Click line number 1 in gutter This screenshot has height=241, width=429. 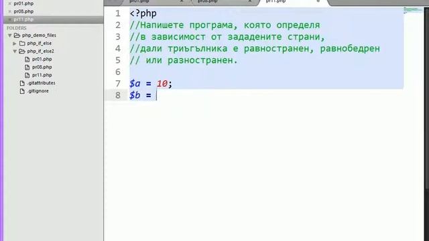[x=118, y=13]
